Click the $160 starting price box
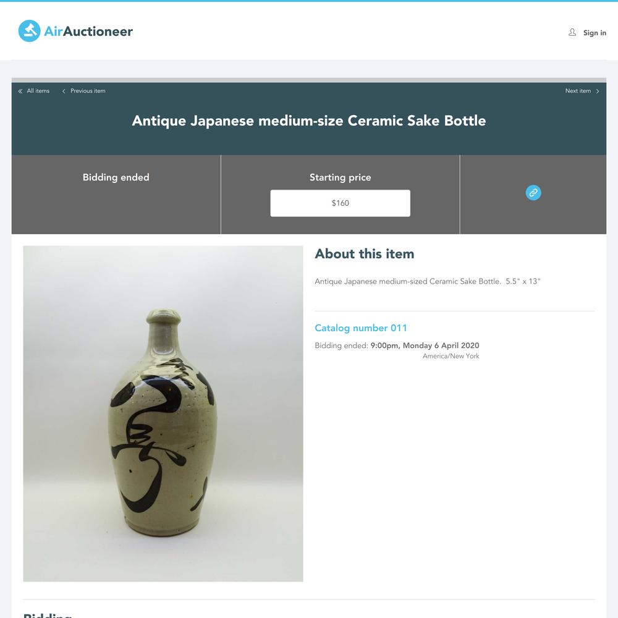This screenshot has width=618, height=618. tap(340, 203)
